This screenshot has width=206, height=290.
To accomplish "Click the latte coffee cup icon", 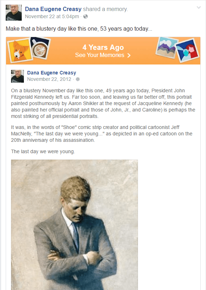I will click(x=41, y=48).
